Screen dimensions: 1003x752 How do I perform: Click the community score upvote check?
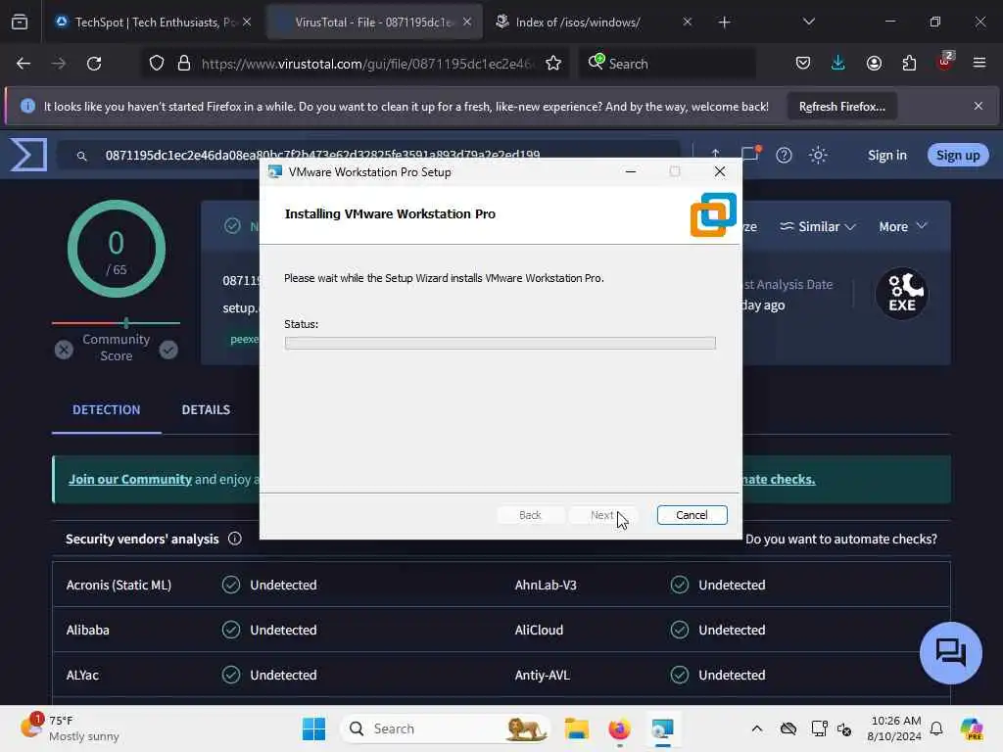[x=168, y=350]
